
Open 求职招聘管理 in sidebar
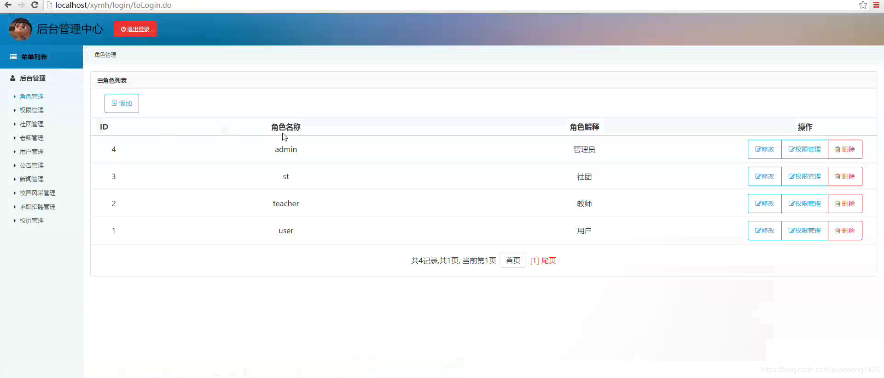click(37, 207)
